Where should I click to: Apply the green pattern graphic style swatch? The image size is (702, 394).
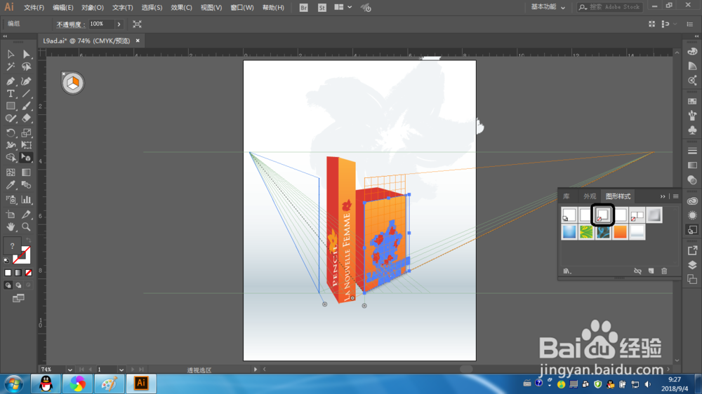(x=586, y=232)
